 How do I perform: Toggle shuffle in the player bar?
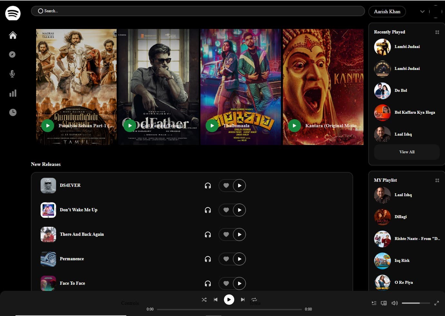coord(204,300)
